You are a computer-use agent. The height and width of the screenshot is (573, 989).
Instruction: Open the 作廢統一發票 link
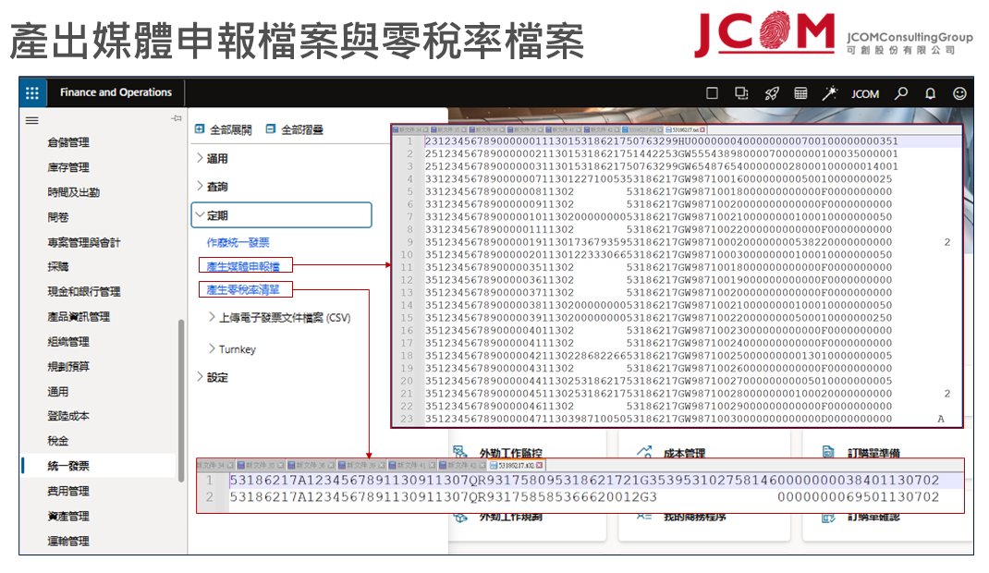238,242
